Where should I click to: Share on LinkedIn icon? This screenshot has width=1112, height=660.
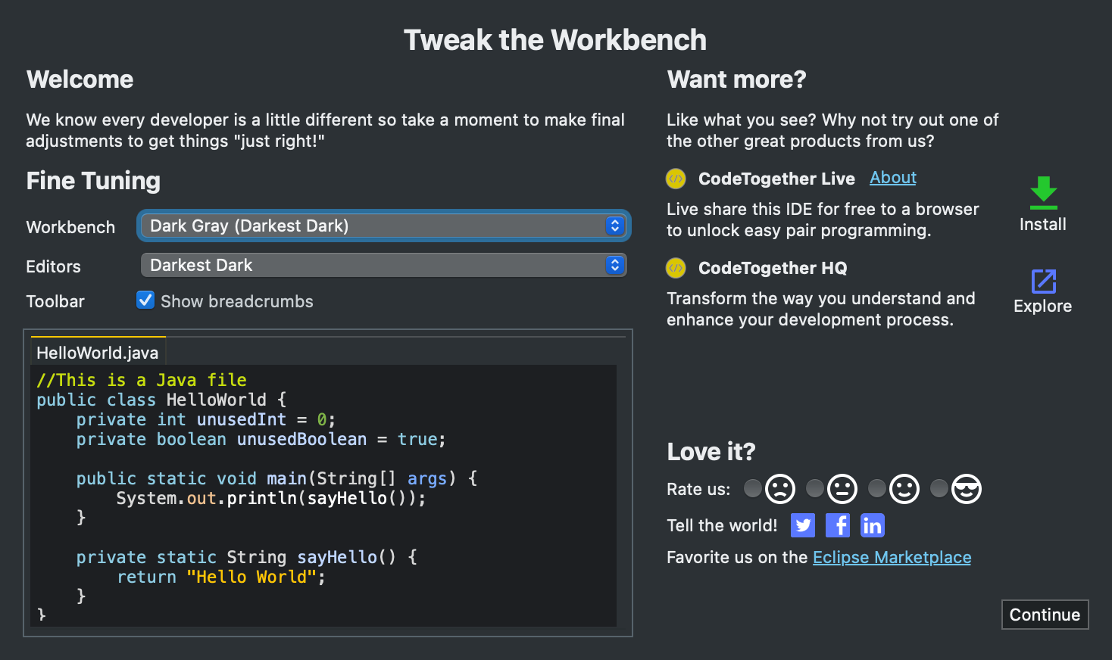873,525
